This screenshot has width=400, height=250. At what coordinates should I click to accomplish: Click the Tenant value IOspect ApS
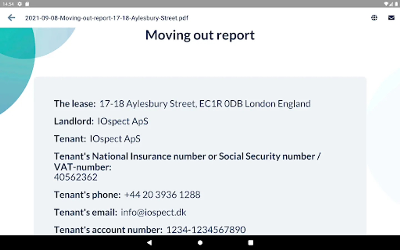115,139
